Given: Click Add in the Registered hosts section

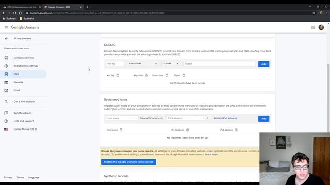Looking at the screenshot, I should click(x=263, y=119).
